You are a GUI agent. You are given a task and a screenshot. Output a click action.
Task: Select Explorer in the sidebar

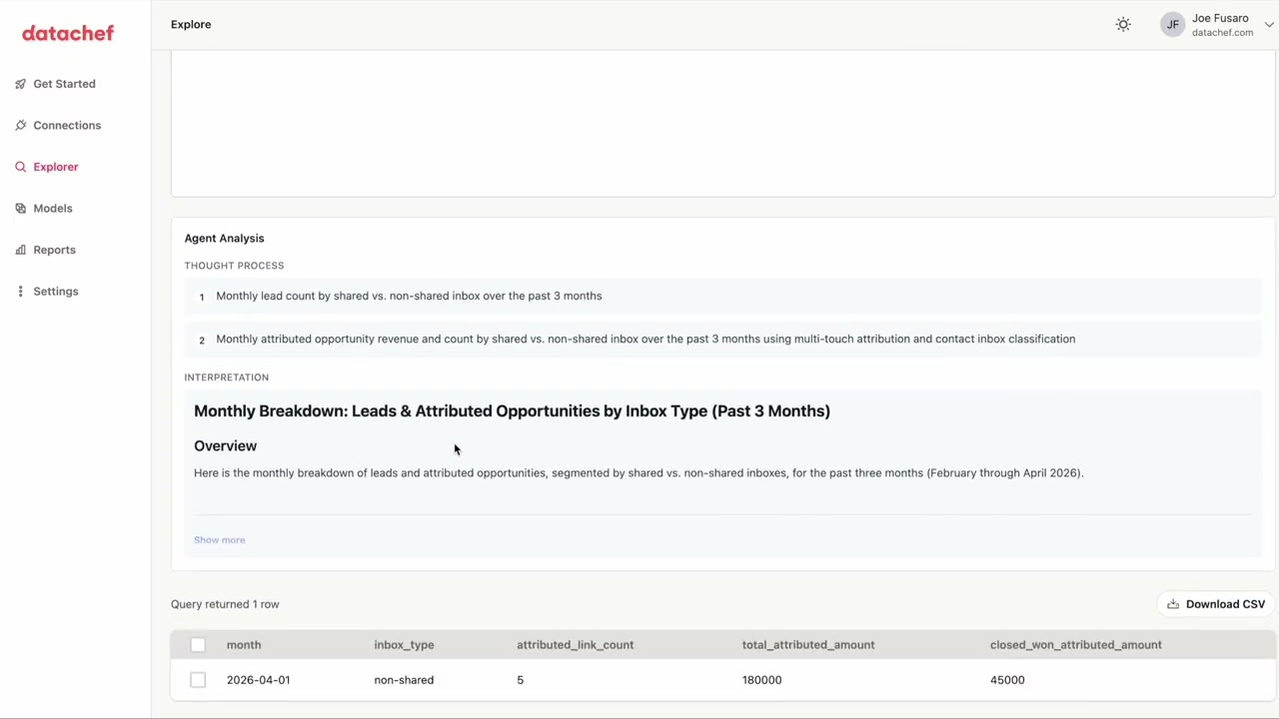[55, 167]
